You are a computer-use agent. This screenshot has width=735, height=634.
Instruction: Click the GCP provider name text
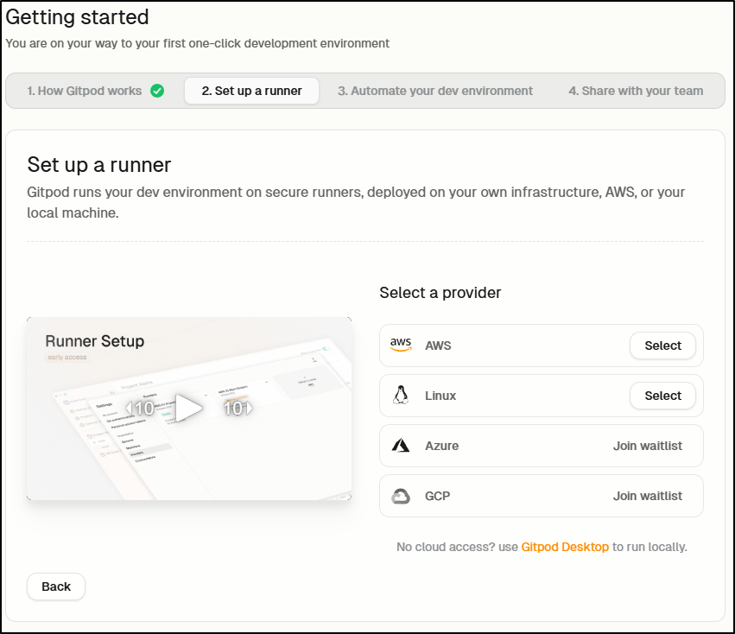437,496
